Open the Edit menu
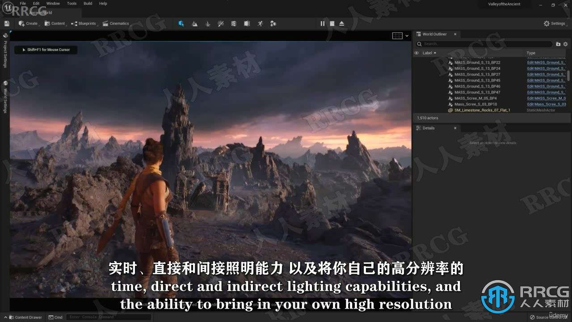572x322 pixels. 36,3
